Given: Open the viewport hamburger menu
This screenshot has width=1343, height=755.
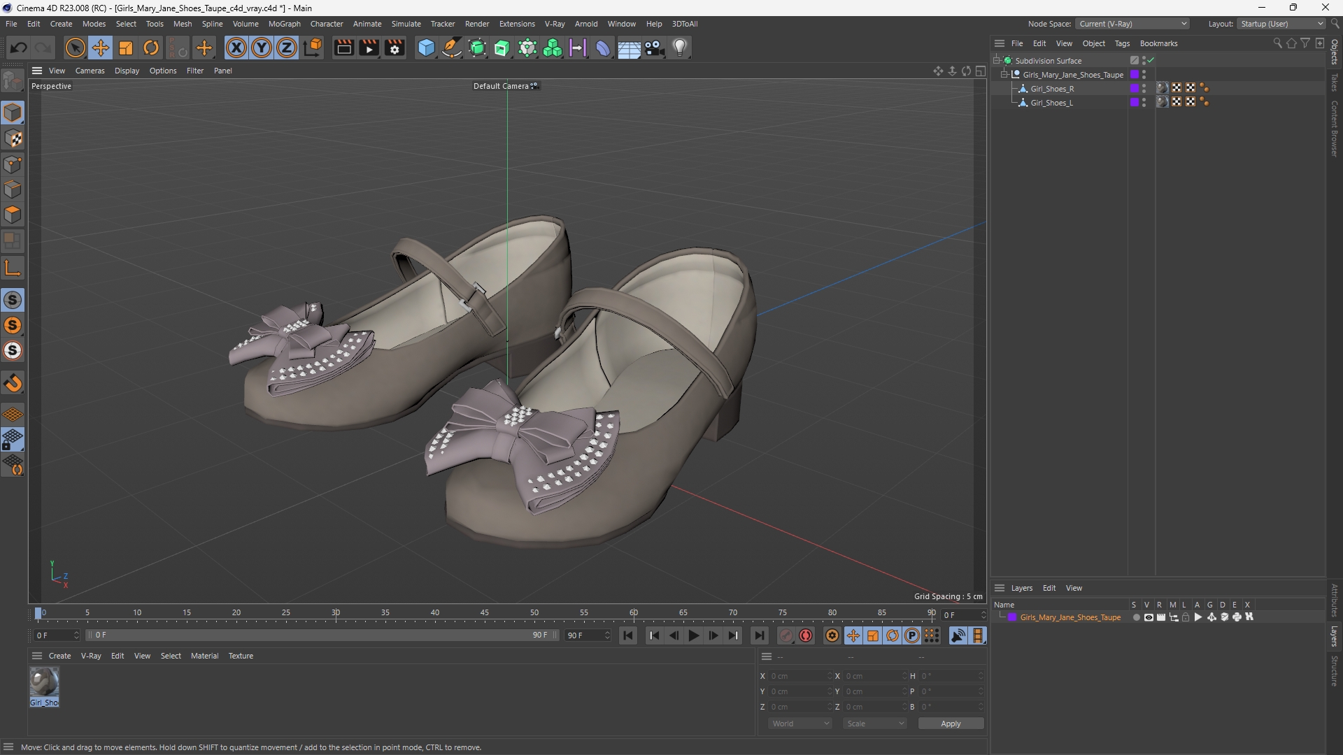Looking at the screenshot, I should click(37, 71).
